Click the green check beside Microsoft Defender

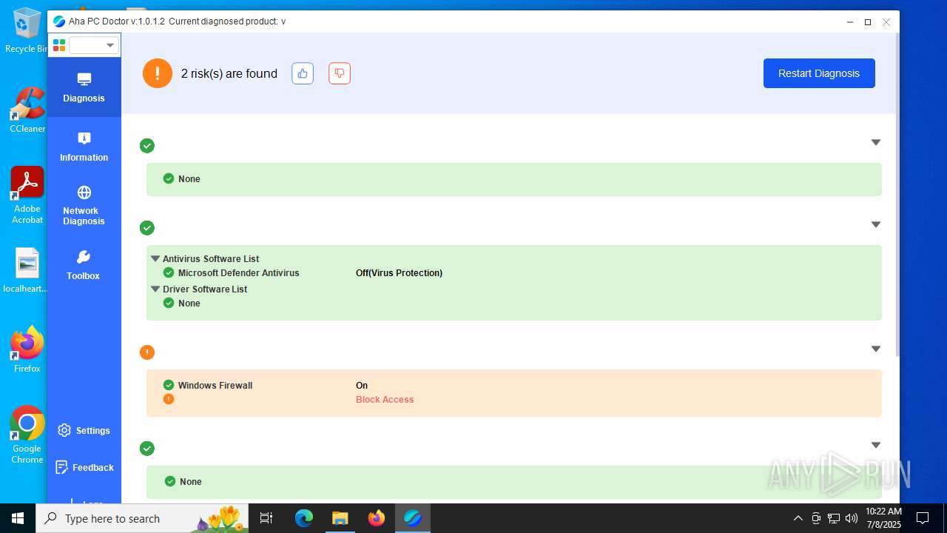pyautogui.click(x=169, y=272)
